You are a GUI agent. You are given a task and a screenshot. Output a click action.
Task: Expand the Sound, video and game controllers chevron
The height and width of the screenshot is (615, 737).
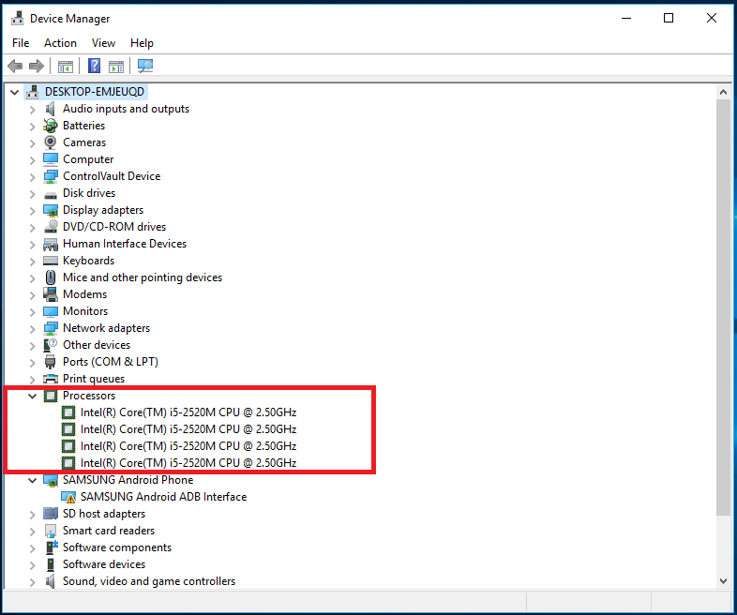pyautogui.click(x=32, y=582)
